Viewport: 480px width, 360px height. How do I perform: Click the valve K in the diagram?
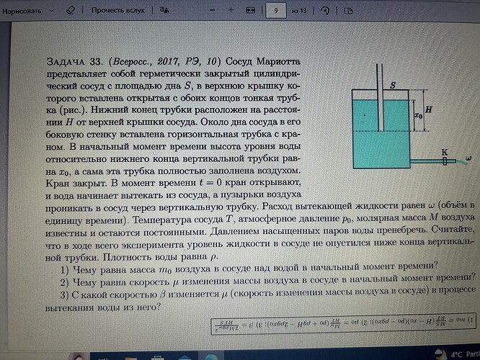coord(444,161)
